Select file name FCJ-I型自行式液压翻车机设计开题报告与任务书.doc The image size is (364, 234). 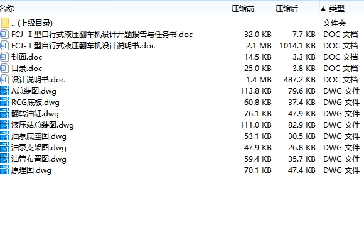(x=102, y=35)
